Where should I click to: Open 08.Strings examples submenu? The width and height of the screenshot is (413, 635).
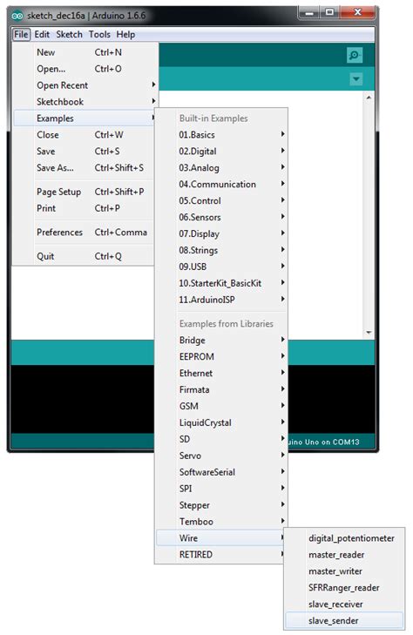(221, 250)
